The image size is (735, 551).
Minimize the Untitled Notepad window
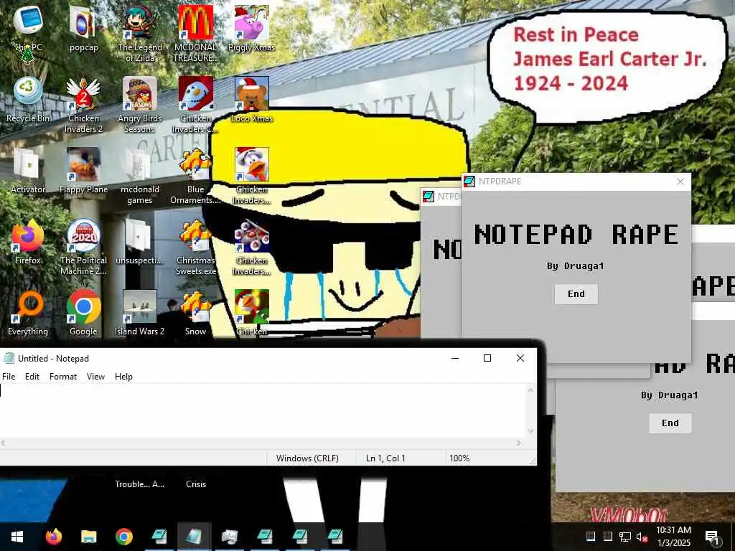point(454,358)
